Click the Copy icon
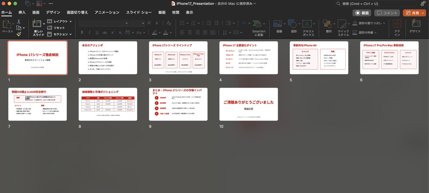This screenshot has width=429, height=193. pyautogui.click(x=19, y=28)
